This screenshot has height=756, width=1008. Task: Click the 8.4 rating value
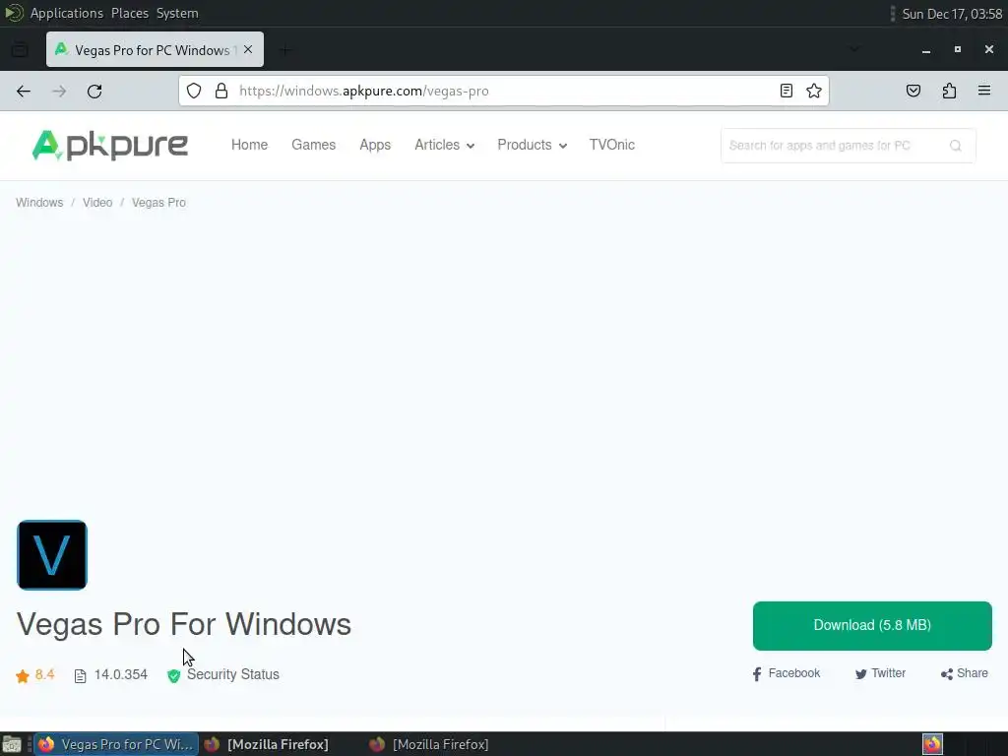tap(45, 675)
